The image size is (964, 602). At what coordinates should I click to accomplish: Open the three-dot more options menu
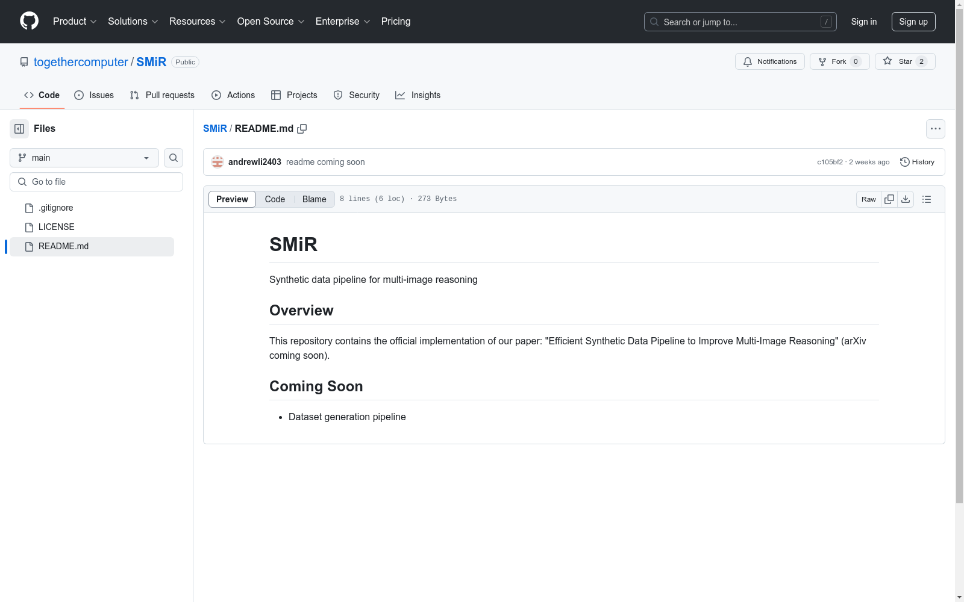935,129
